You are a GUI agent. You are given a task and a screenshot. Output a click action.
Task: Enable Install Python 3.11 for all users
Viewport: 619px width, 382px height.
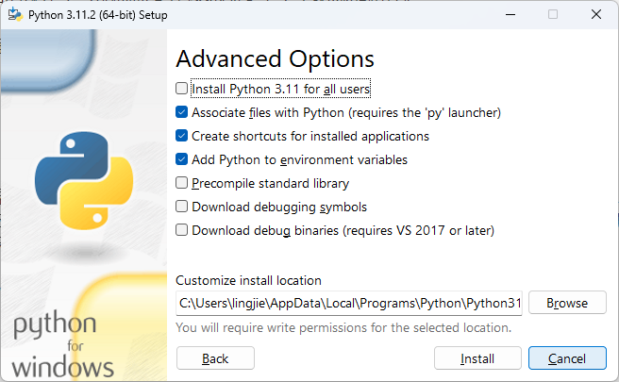pyautogui.click(x=182, y=89)
